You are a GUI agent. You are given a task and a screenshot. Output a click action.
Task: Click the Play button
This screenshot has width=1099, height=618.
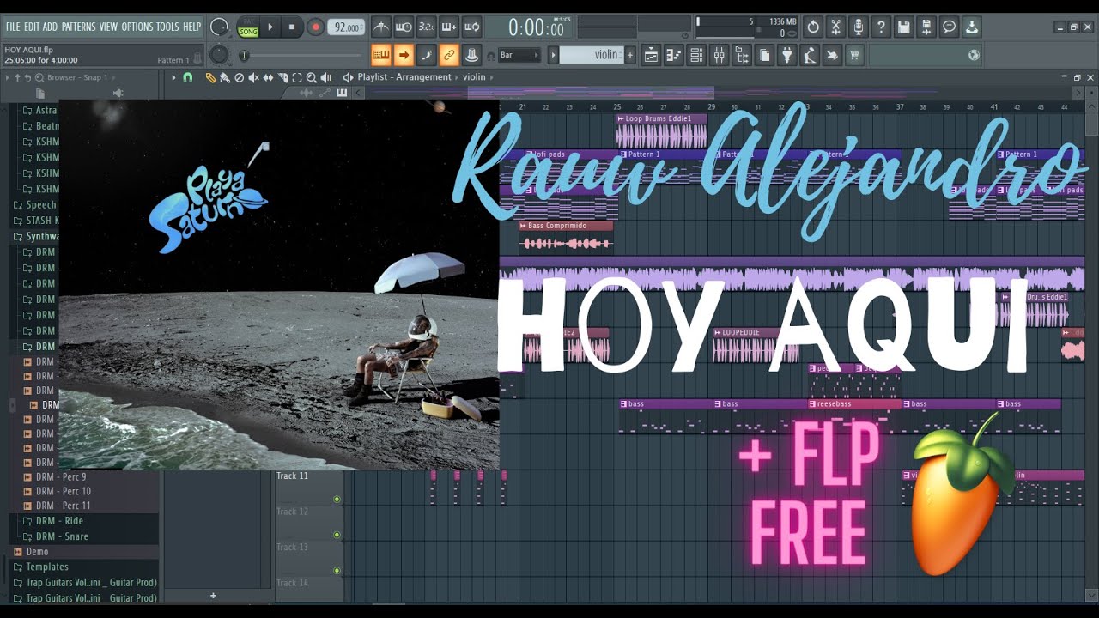tap(270, 27)
